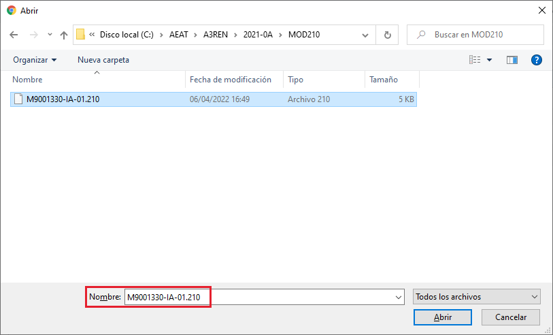Image resolution: width=553 pixels, height=335 pixels.
Task: Expand the chevron after Disco local (C:)
Action: pos(161,35)
